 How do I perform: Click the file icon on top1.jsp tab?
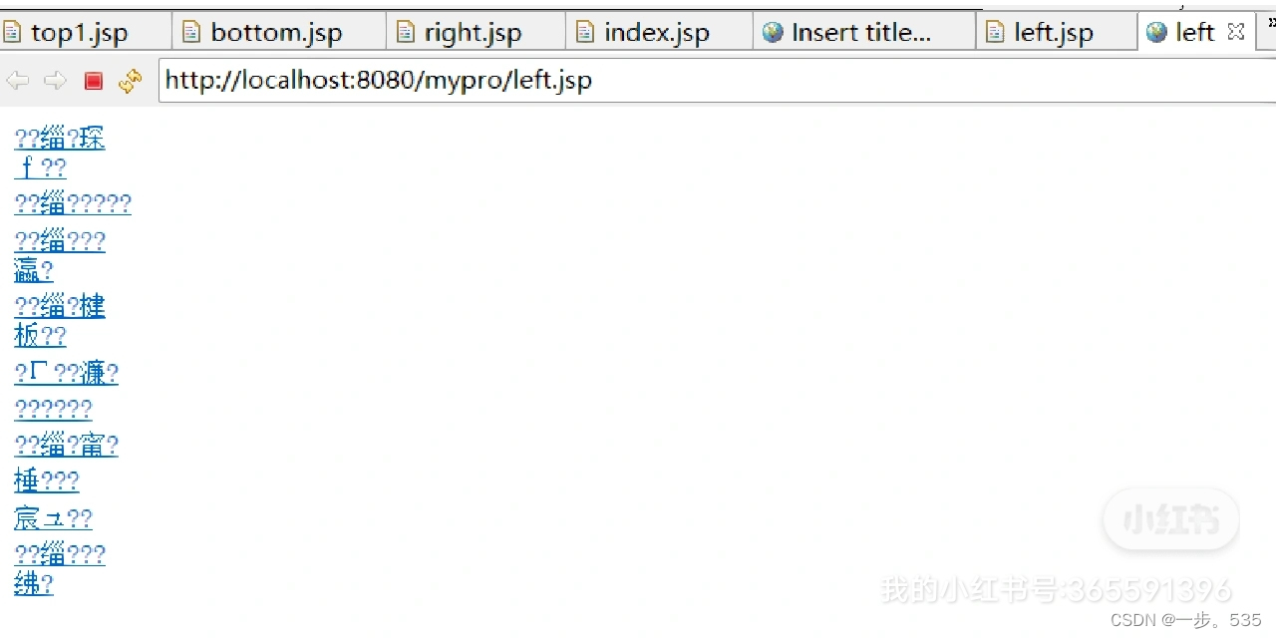[13, 32]
